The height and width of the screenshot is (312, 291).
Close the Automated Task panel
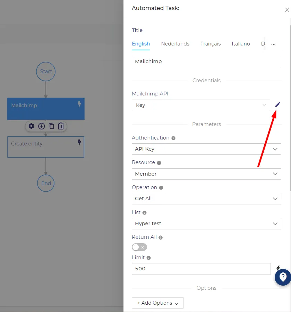287,10
